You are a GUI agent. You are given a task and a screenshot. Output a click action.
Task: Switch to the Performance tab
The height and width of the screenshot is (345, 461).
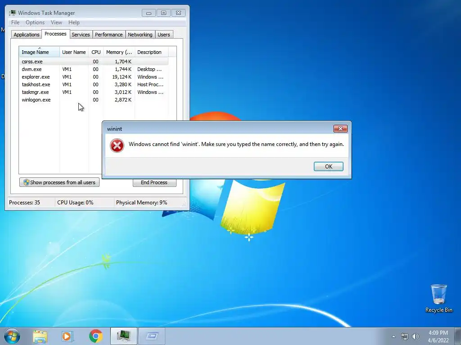coord(109,35)
